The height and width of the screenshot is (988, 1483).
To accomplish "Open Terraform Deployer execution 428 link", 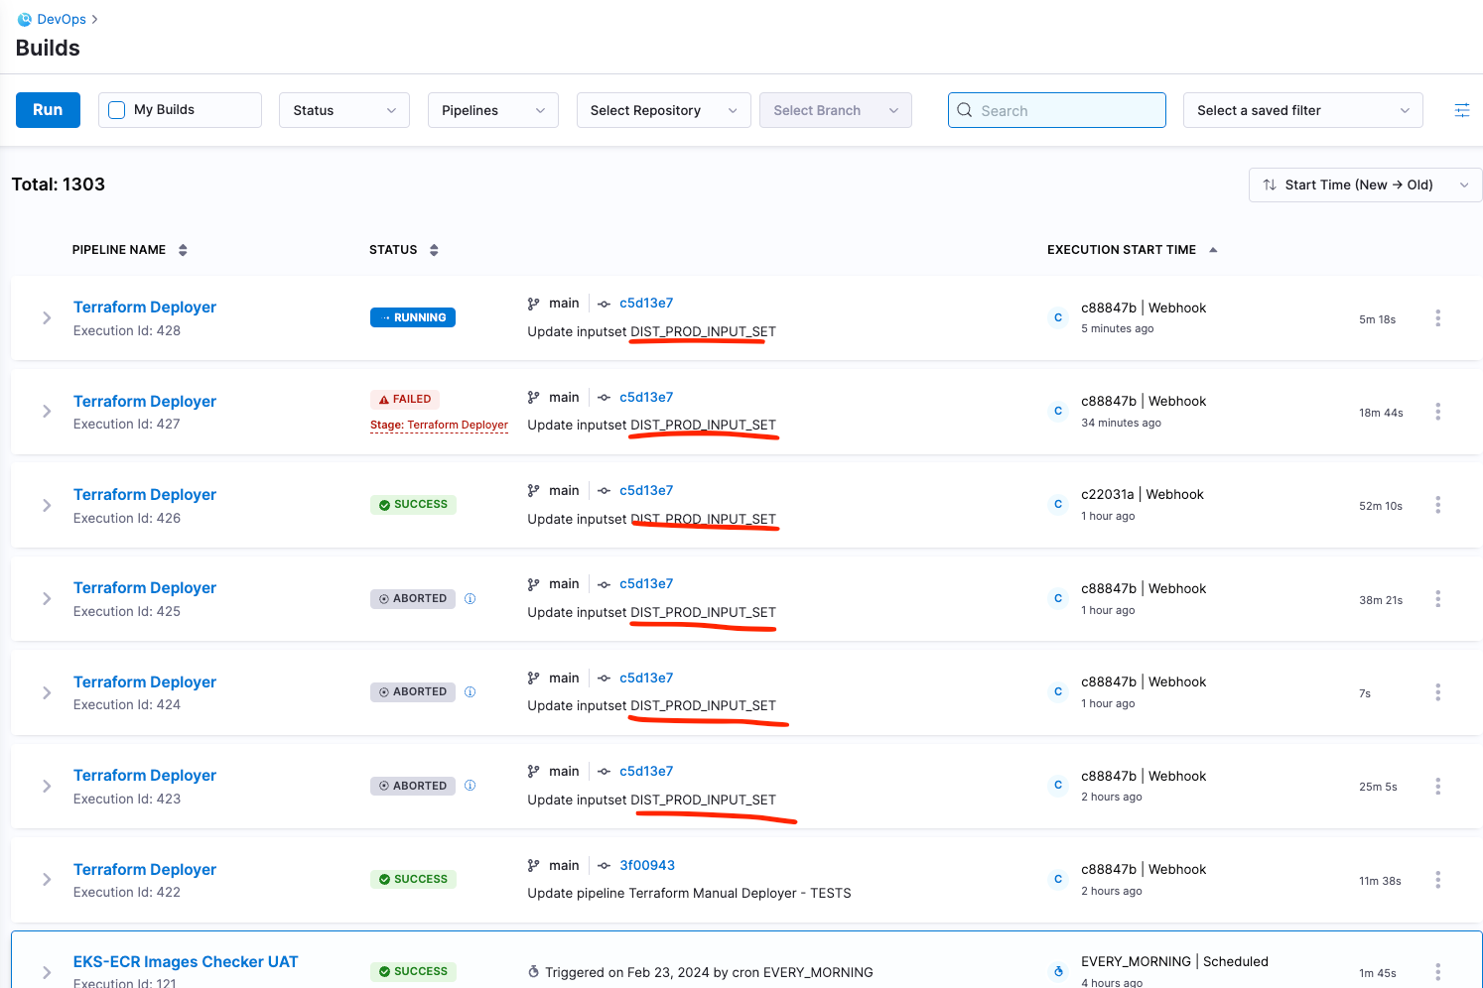I will tap(145, 308).
